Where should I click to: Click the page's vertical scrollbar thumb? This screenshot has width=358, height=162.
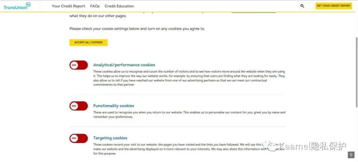click(x=356, y=72)
